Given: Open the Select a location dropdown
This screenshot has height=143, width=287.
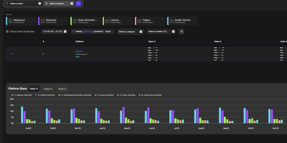Looking at the screenshot, I should coord(59,4).
